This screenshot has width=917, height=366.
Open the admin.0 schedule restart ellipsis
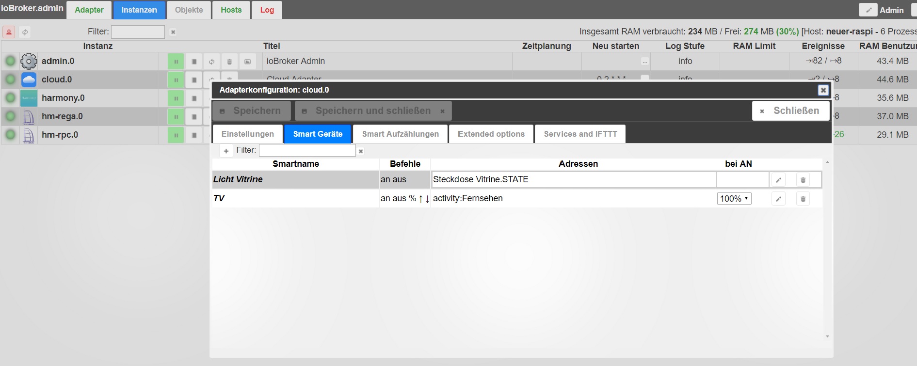pos(644,62)
